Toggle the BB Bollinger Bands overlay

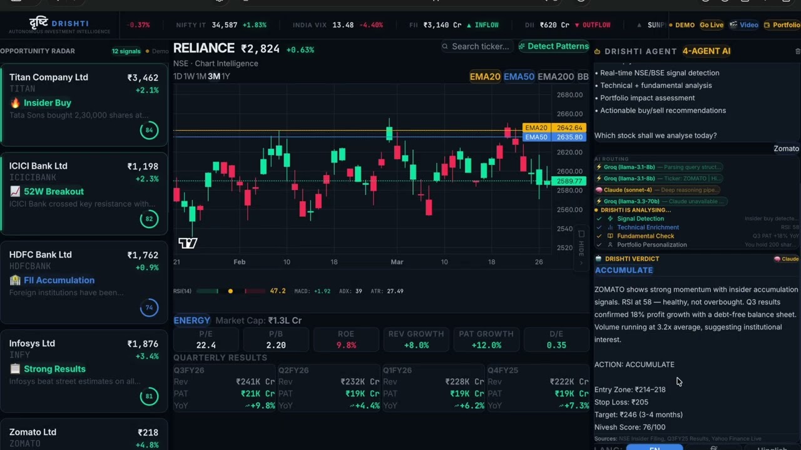[x=583, y=77]
